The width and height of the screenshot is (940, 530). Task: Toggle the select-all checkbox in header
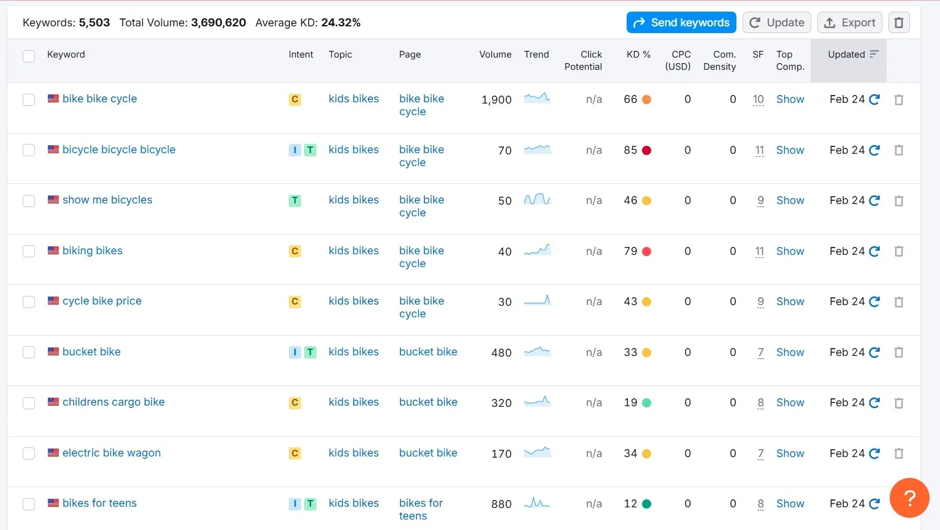pos(29,56)
